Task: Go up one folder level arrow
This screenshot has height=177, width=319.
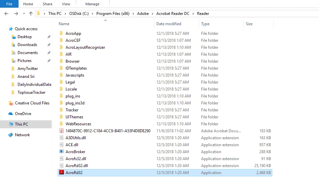Action: tap(31, 14)
